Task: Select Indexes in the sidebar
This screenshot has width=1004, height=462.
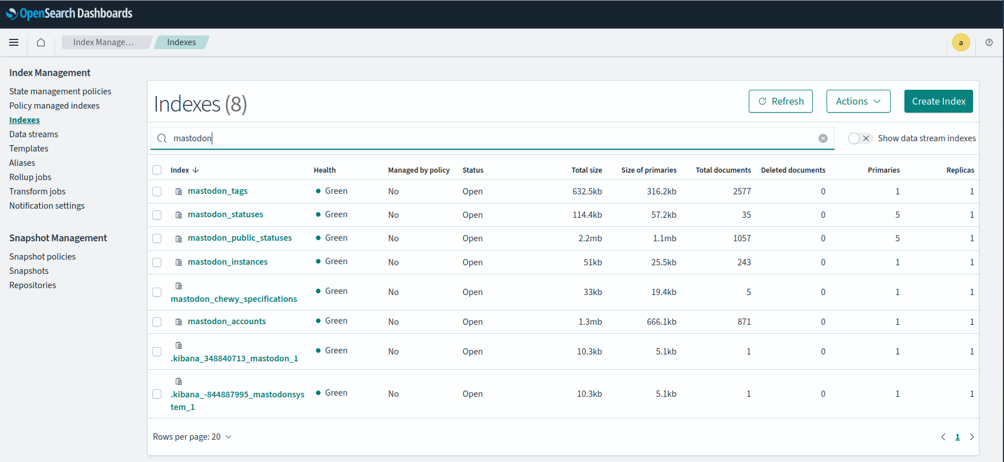Action: tap(25, 120)
